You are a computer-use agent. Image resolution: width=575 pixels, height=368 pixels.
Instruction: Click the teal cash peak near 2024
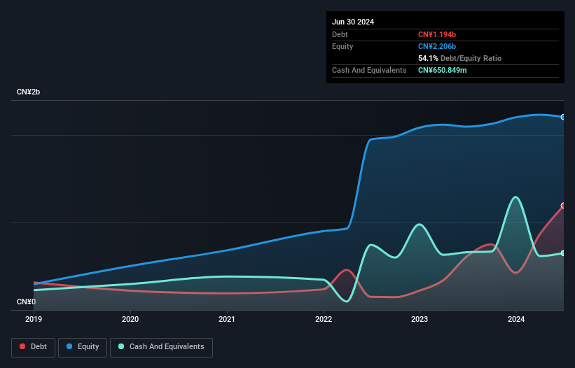pyautogui.click(x=516, y=197)
